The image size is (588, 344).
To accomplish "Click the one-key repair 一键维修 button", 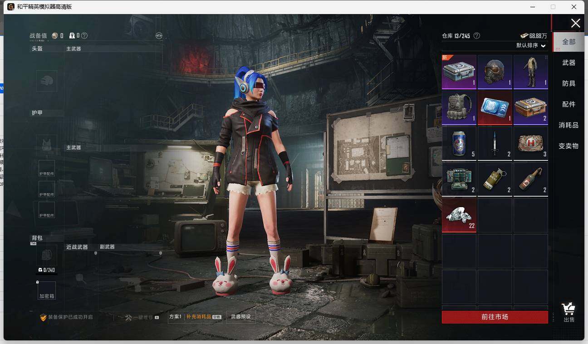I will point(142,317).
